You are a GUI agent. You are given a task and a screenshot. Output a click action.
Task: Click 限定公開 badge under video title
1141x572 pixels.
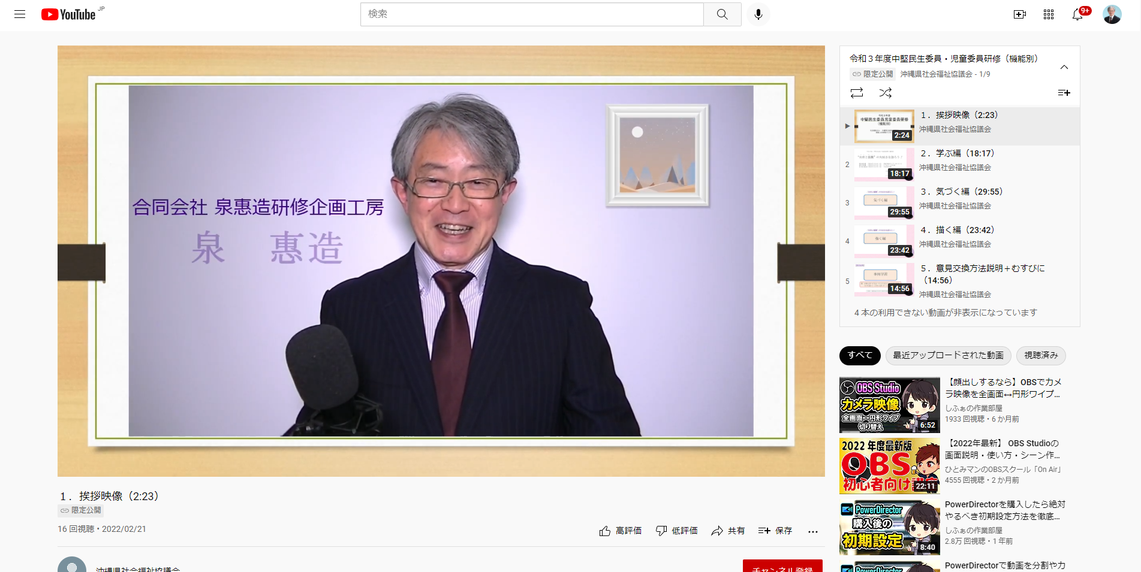click(81, 510)
